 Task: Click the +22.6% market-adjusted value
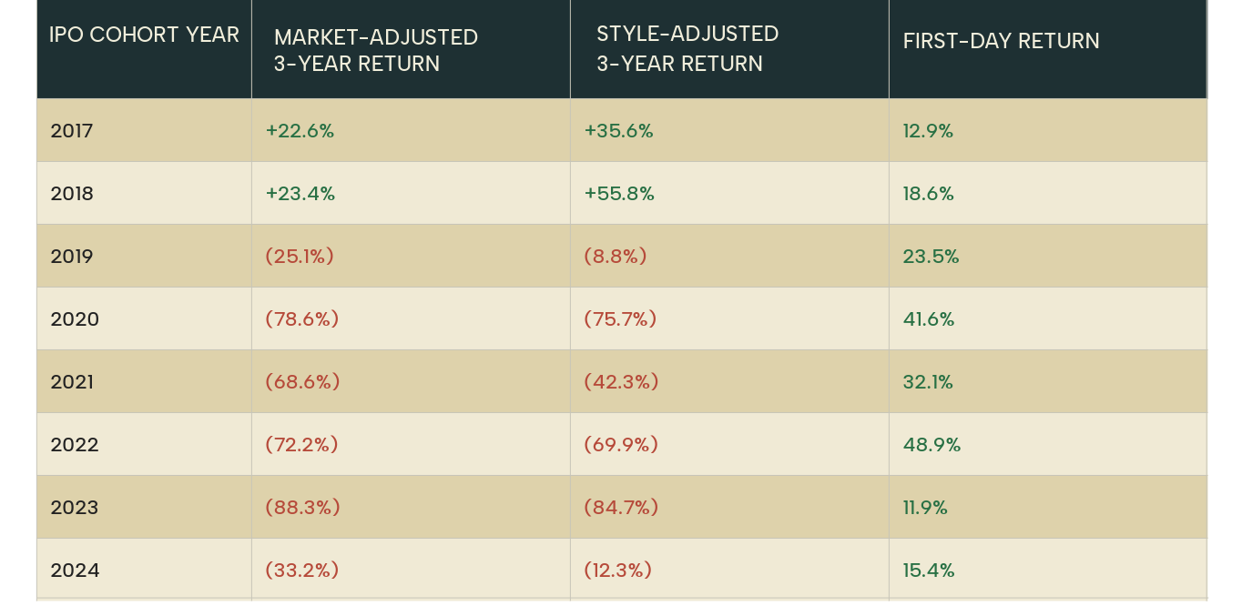(300, 131)
